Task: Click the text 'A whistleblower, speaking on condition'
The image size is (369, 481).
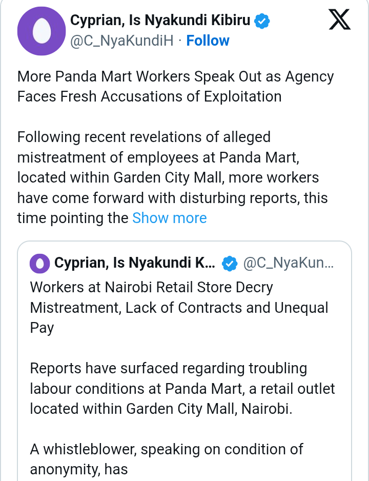Action: [x=167, y=449]
